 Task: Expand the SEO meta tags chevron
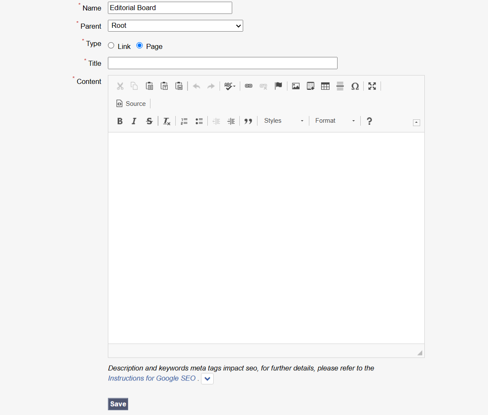[207, 379]
